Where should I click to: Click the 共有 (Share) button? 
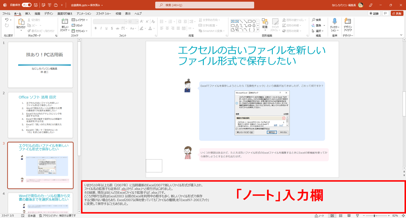click(x=397, y=13)
